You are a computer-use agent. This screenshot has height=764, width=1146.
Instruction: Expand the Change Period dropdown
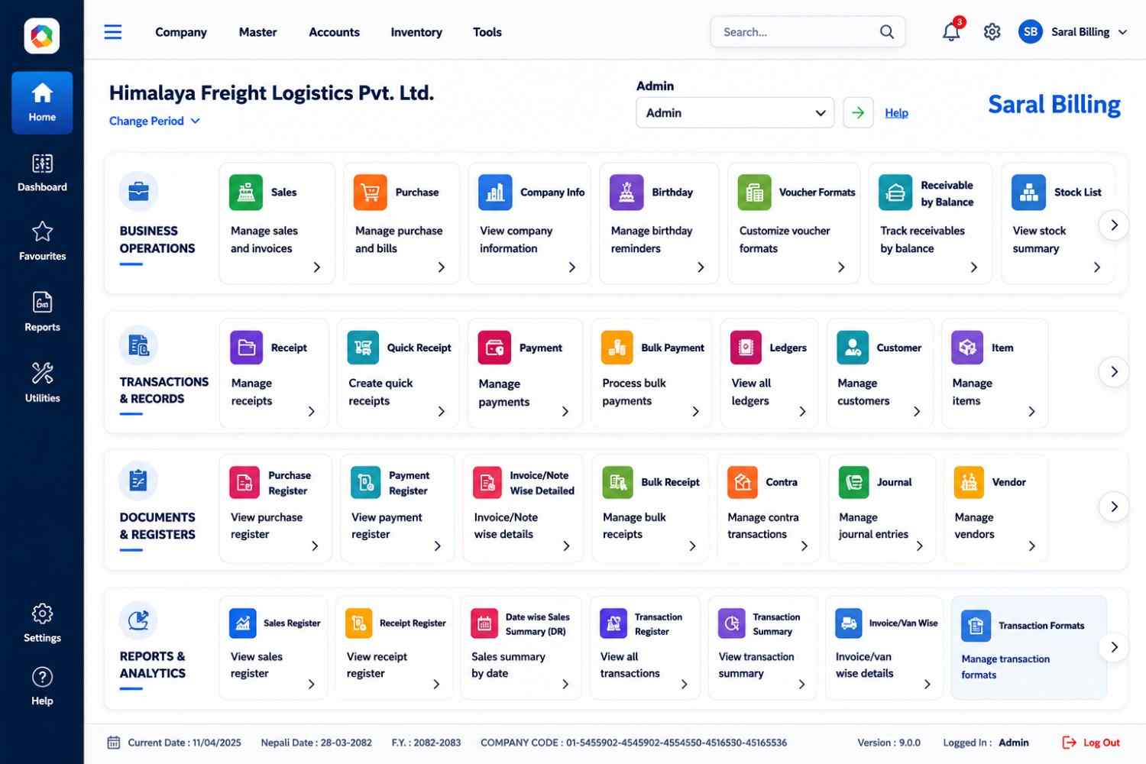point(154,121)
